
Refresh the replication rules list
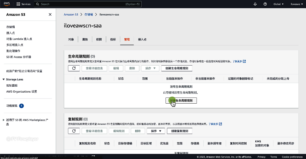tap(74, 131)
